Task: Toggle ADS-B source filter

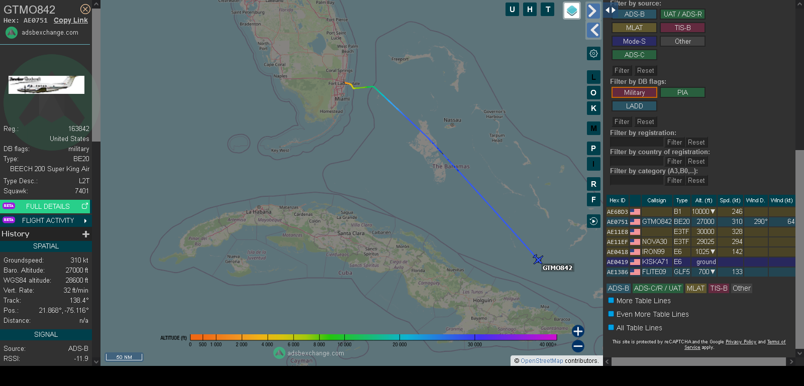Action: (634, 14)
